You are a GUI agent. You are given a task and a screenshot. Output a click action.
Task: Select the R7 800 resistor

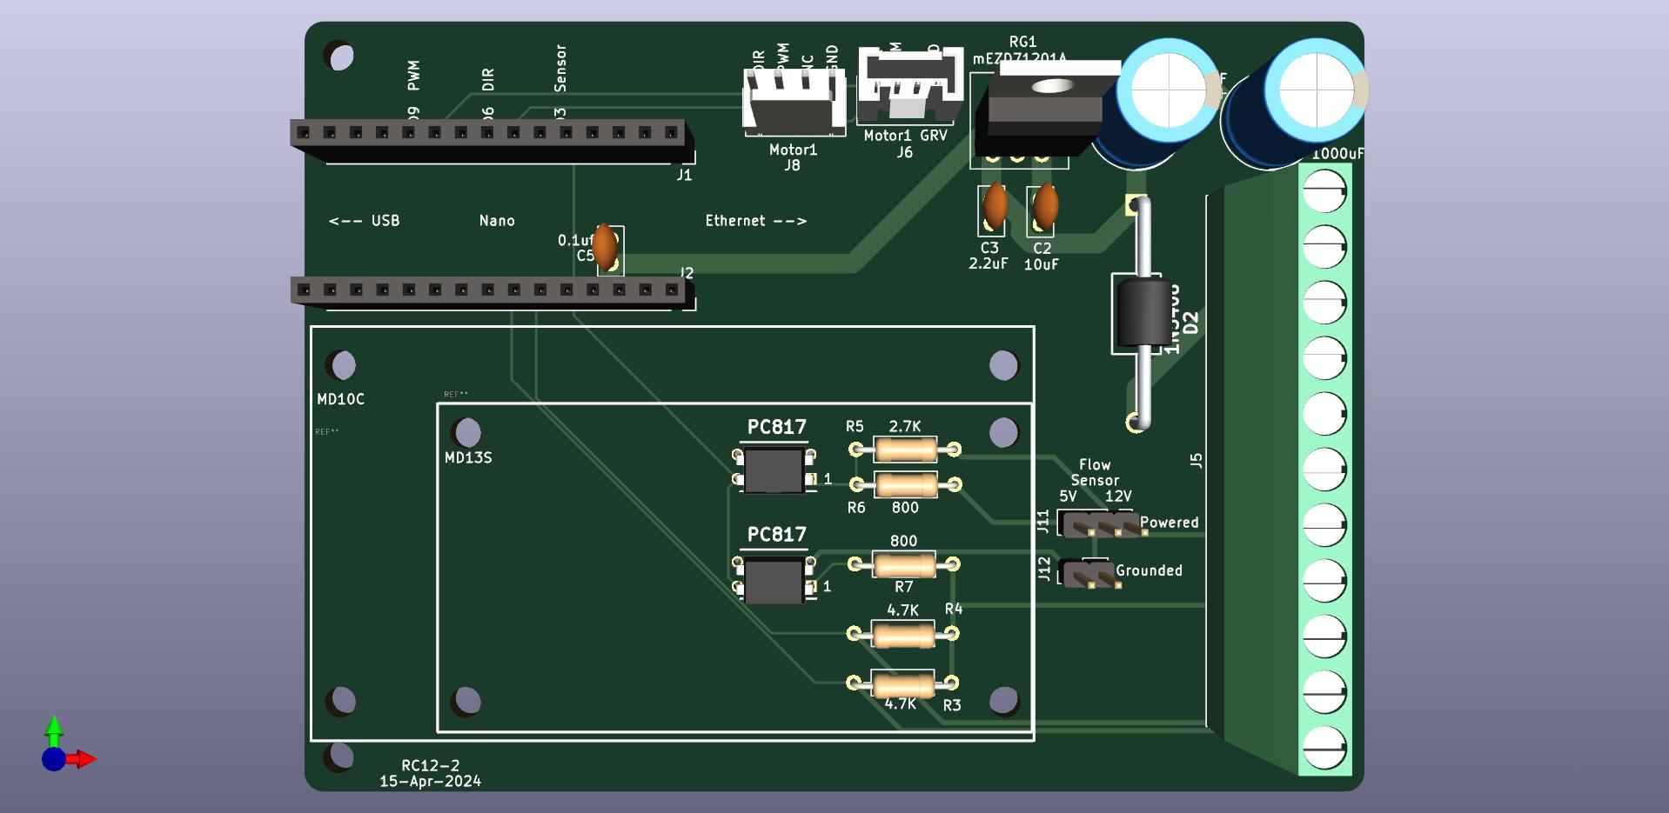[904, 566]
